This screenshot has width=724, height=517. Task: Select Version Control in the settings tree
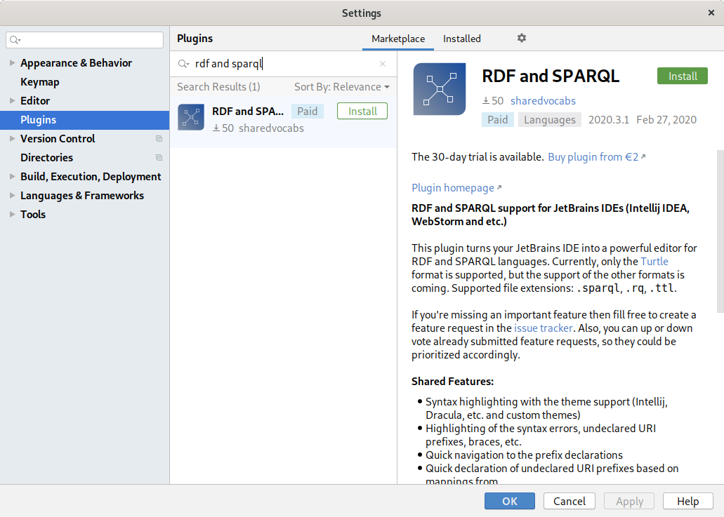coord(58,138)
